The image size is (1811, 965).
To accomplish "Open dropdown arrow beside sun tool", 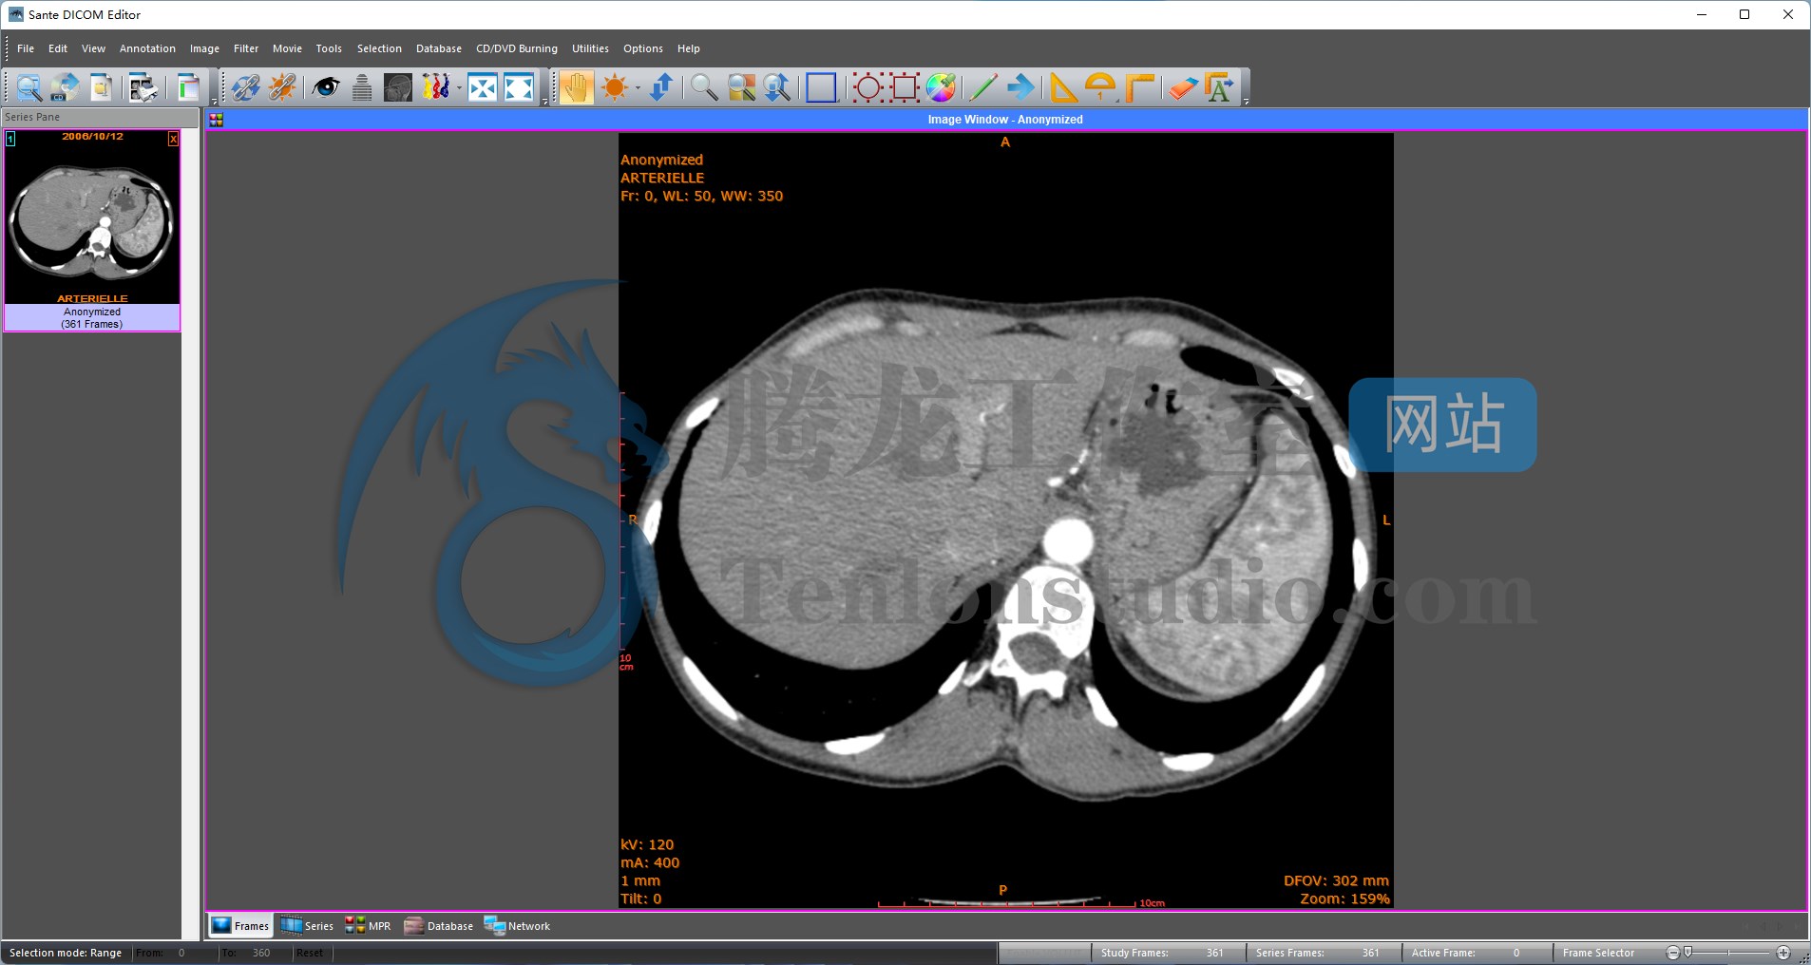I will coord(638,88).
